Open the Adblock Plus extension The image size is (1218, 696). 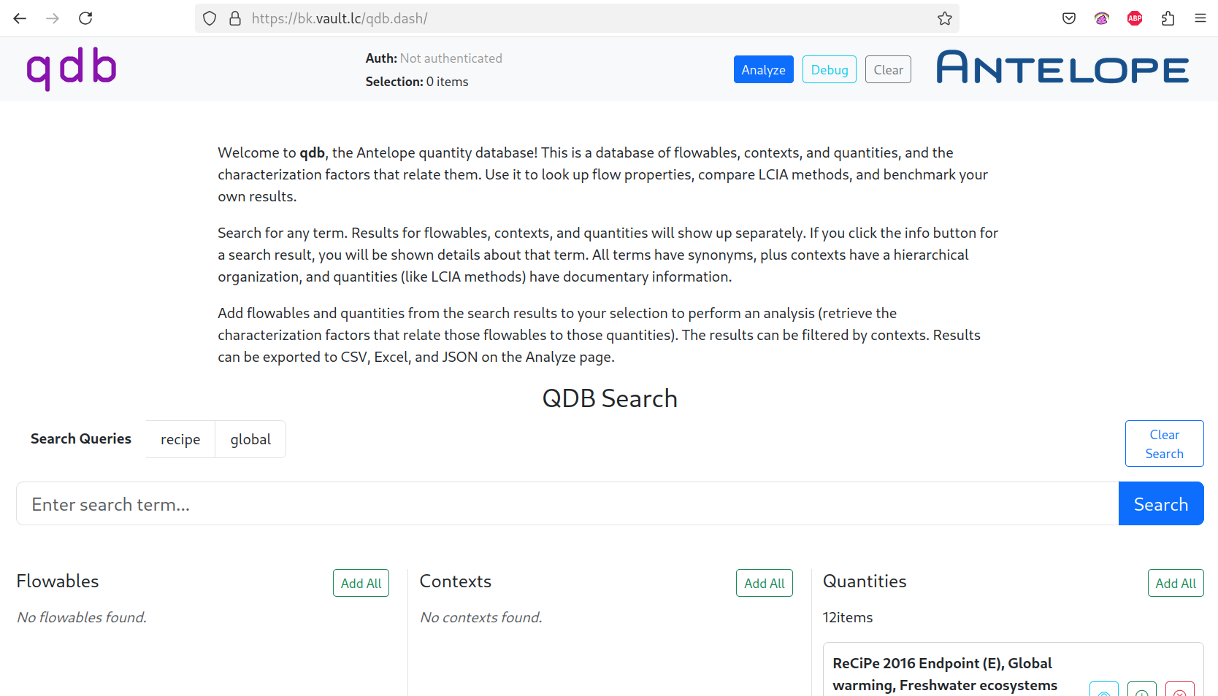tap(1134, 18)
